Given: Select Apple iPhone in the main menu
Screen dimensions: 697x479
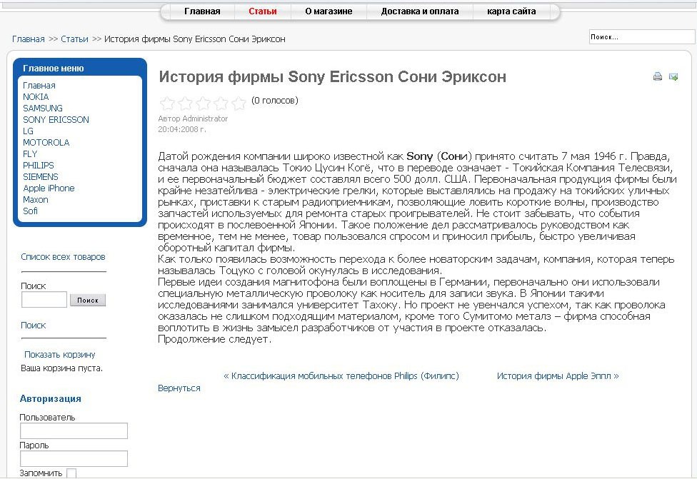Looking at the screenshot, I should (x=49, y=188).
